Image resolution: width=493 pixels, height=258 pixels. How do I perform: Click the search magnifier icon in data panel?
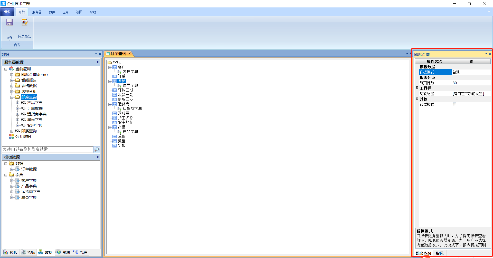coord(97,150)
